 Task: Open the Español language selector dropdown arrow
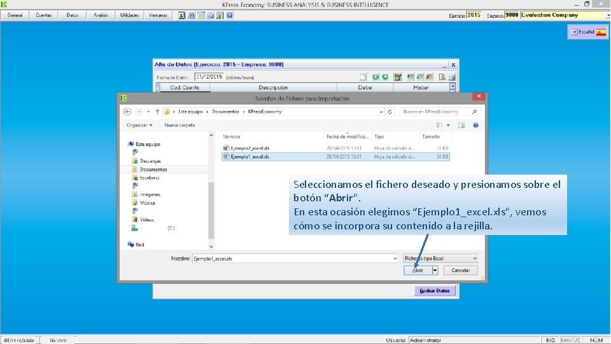(574, 32)
